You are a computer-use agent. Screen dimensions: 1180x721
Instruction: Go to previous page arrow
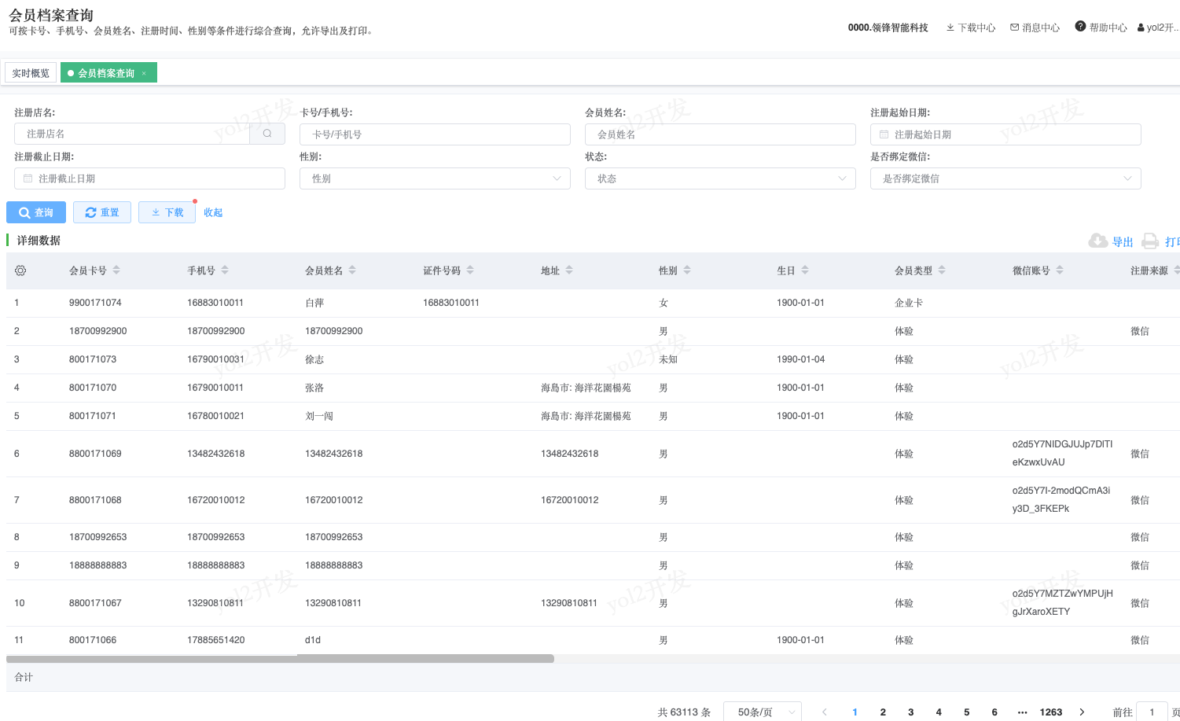pyautogui.click(x=825, y=712)
